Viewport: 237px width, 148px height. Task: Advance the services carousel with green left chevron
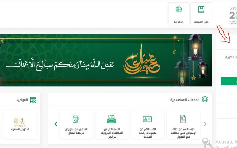click(56, 124)
